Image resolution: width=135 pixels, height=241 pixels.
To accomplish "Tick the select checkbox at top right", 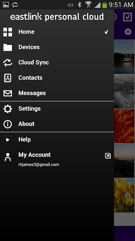I will click(x=127, y=17).
